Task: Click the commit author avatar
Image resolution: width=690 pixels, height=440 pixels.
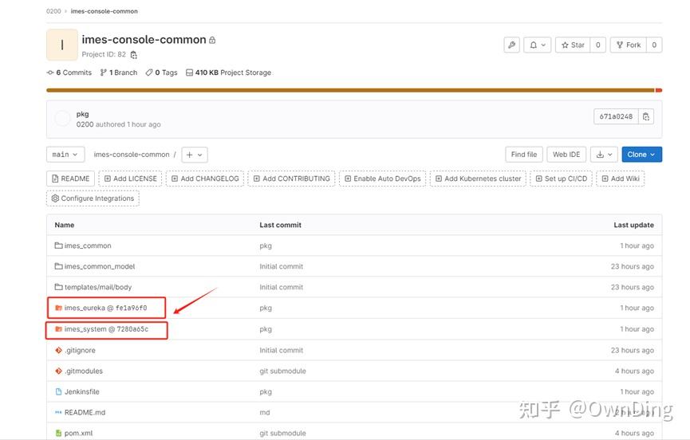Action: click(x=62, y=118)
